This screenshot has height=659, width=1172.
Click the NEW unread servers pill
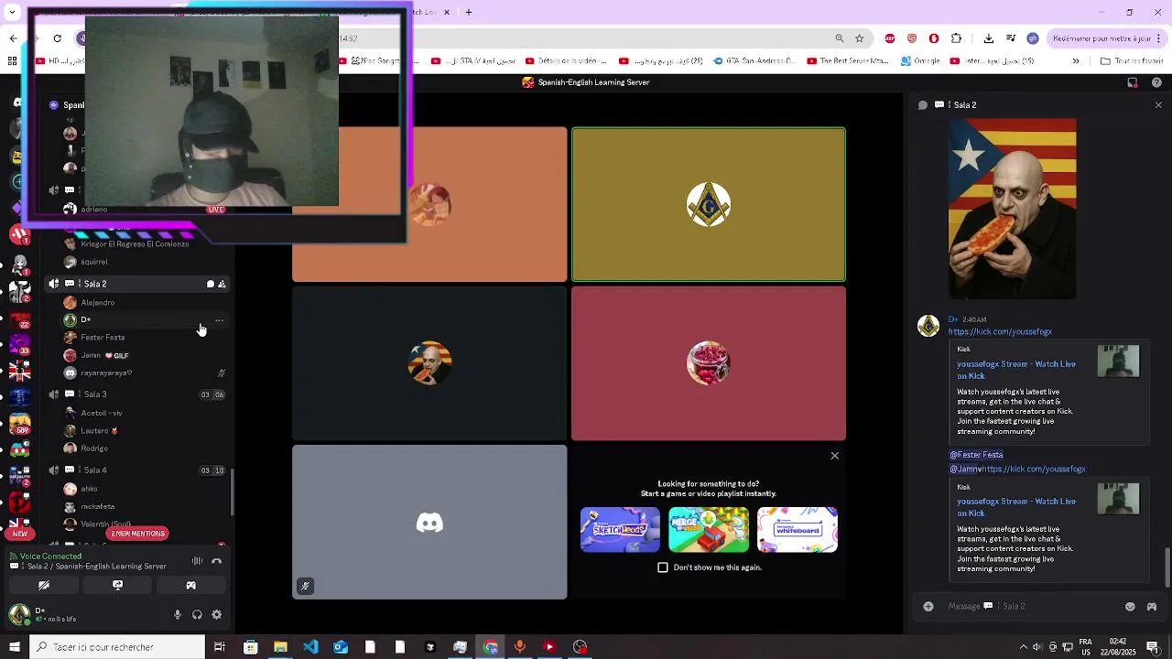point(19,534)
